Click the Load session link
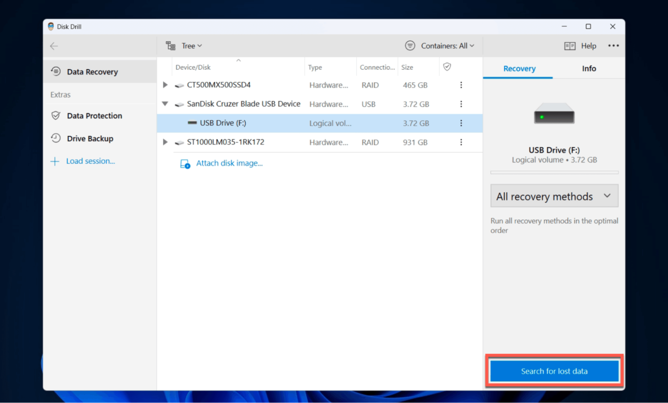Image resolution: width=668 pixels, height=403 pixels. tap(90, 161)
